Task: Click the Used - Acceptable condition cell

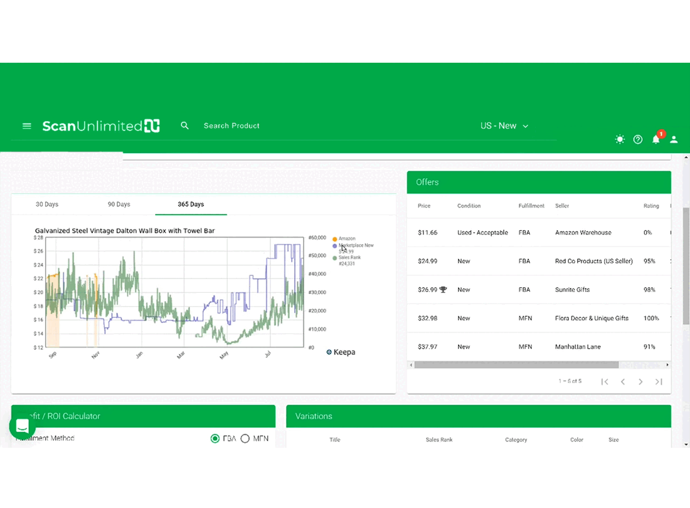Action: tap(483, 233)
